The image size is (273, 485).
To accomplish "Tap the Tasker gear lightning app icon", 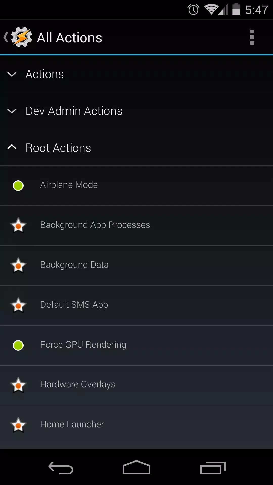I will pyautogui.click(x=21, y=37).
